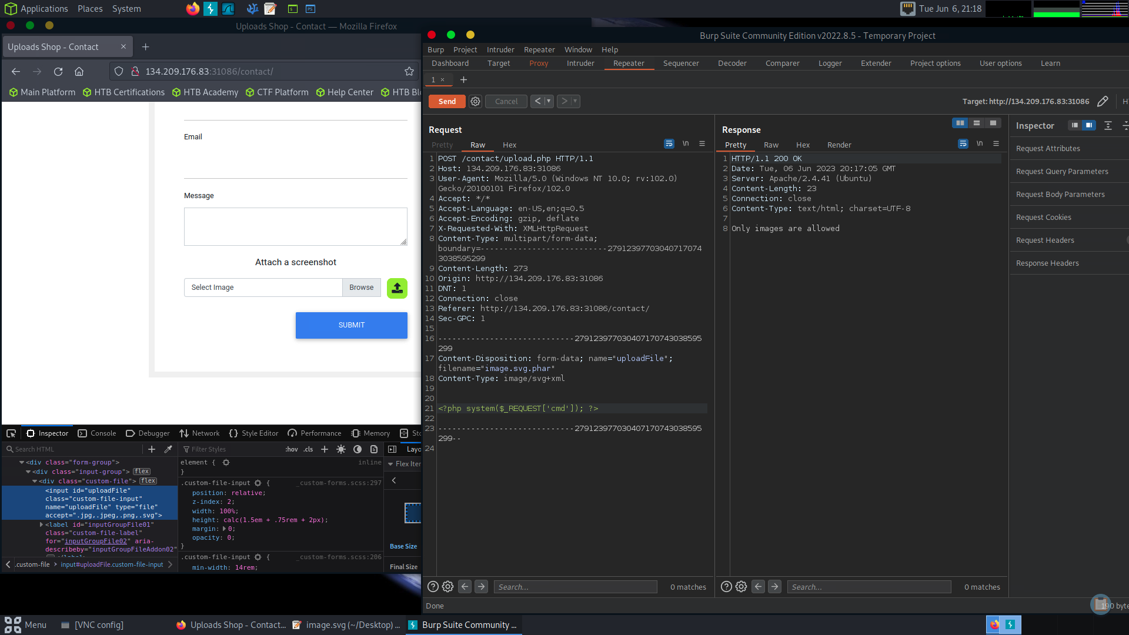Open the history back dropdown arrow in Repeater
This screenshot has height=635, width=1129.
coord(549,101)
